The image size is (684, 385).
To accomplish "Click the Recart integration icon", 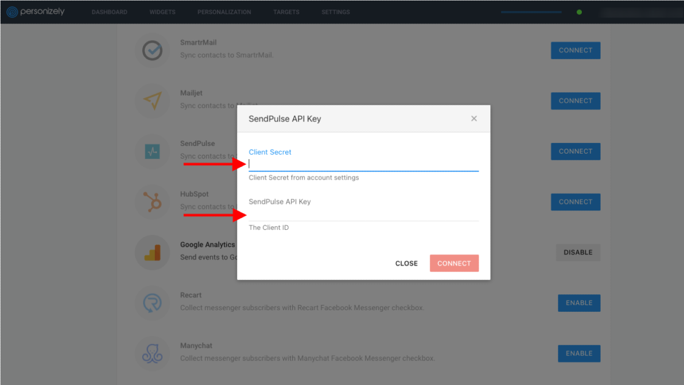I will click(152, 303).
